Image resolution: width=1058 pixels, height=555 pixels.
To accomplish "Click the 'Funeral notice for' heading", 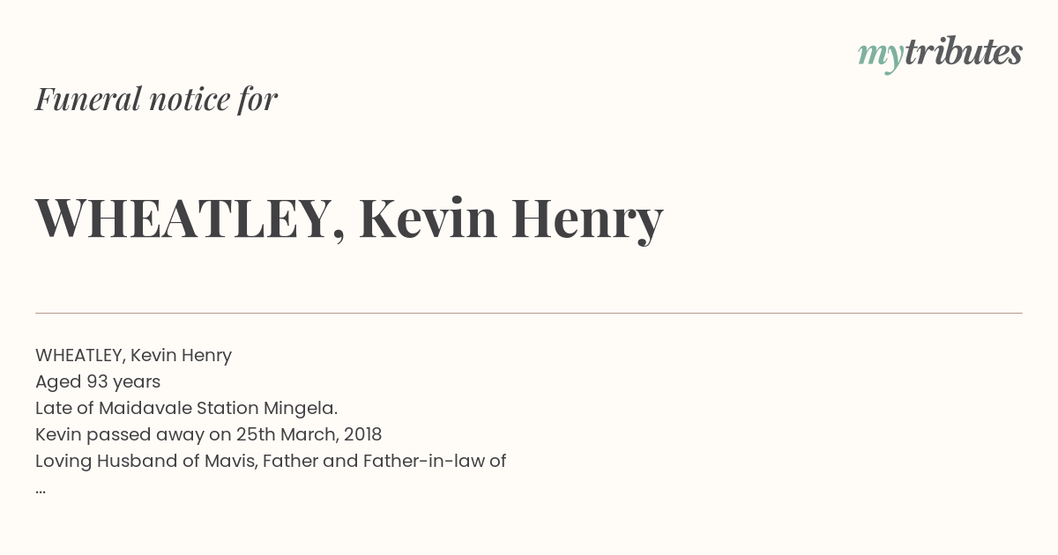I will tap(157, 100).
